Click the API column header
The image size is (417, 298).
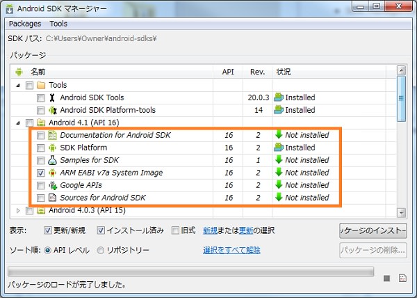(x=228, y=72)
